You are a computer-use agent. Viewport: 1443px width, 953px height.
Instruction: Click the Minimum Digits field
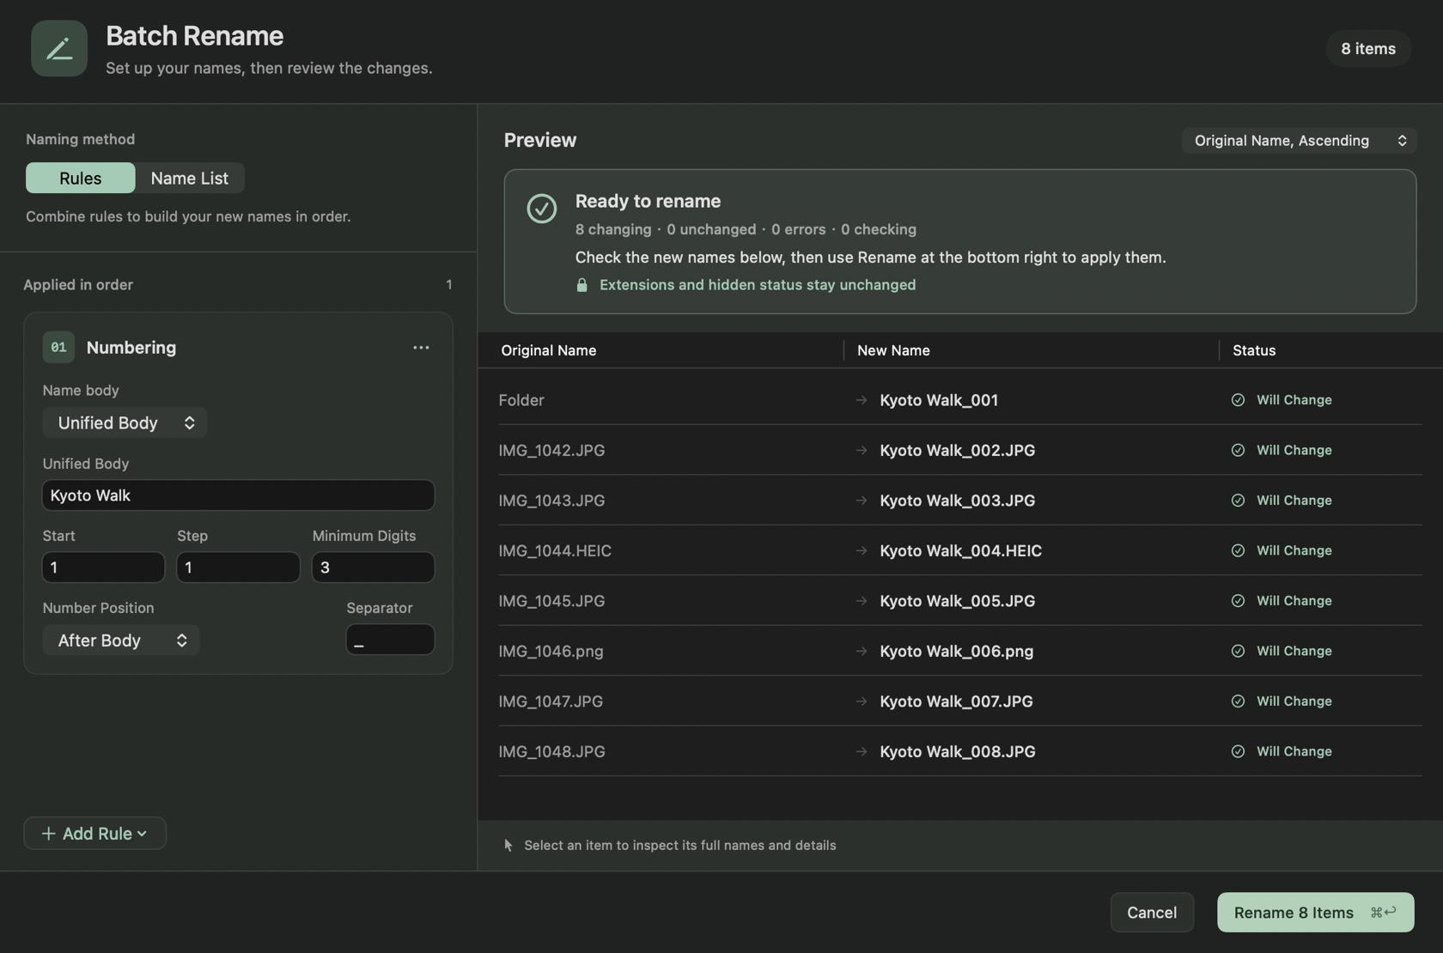(373, 568)
